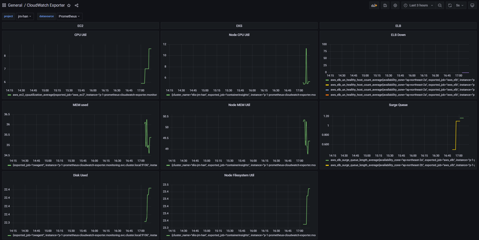
Task: Toggle ap-northeast-2b Surge Queue legend series
Action: 402,165
